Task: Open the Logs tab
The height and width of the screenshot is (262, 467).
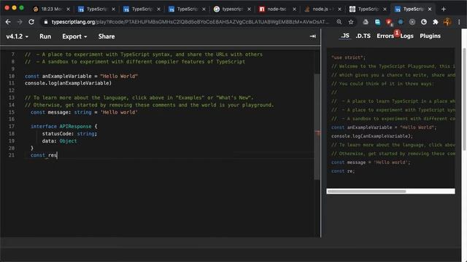Action: point(407,36)
